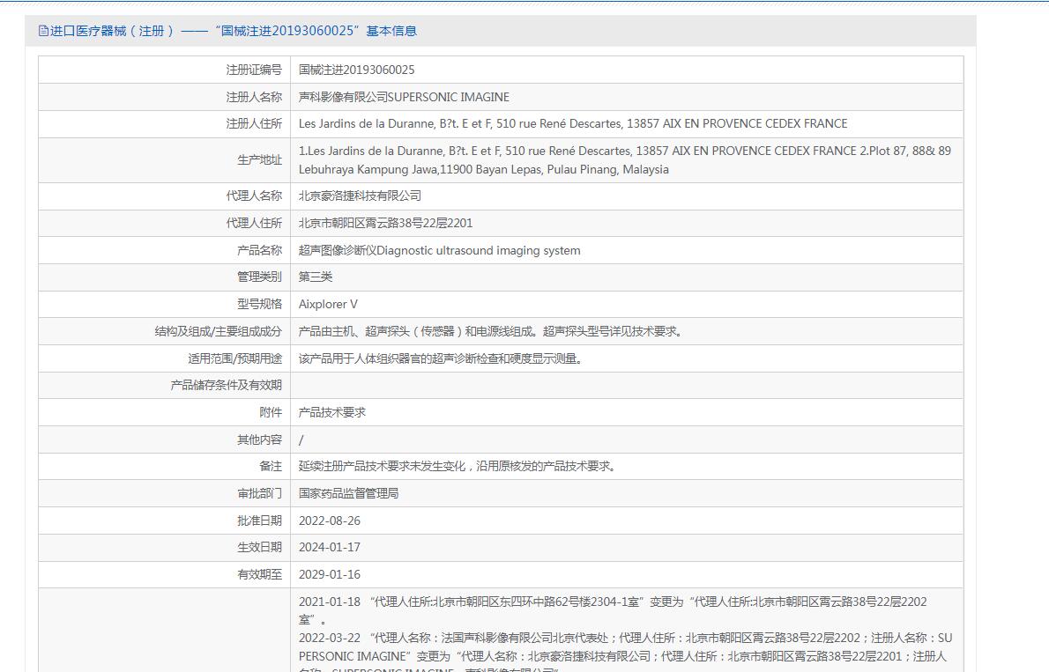Click the label 有效期至
The height and width of the screenshot is (672, 1049).
(x=259, y=574)
